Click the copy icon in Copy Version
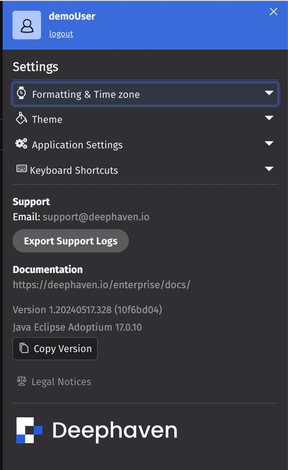The width and height of the screenshot is (288, 470). (24, 348)
